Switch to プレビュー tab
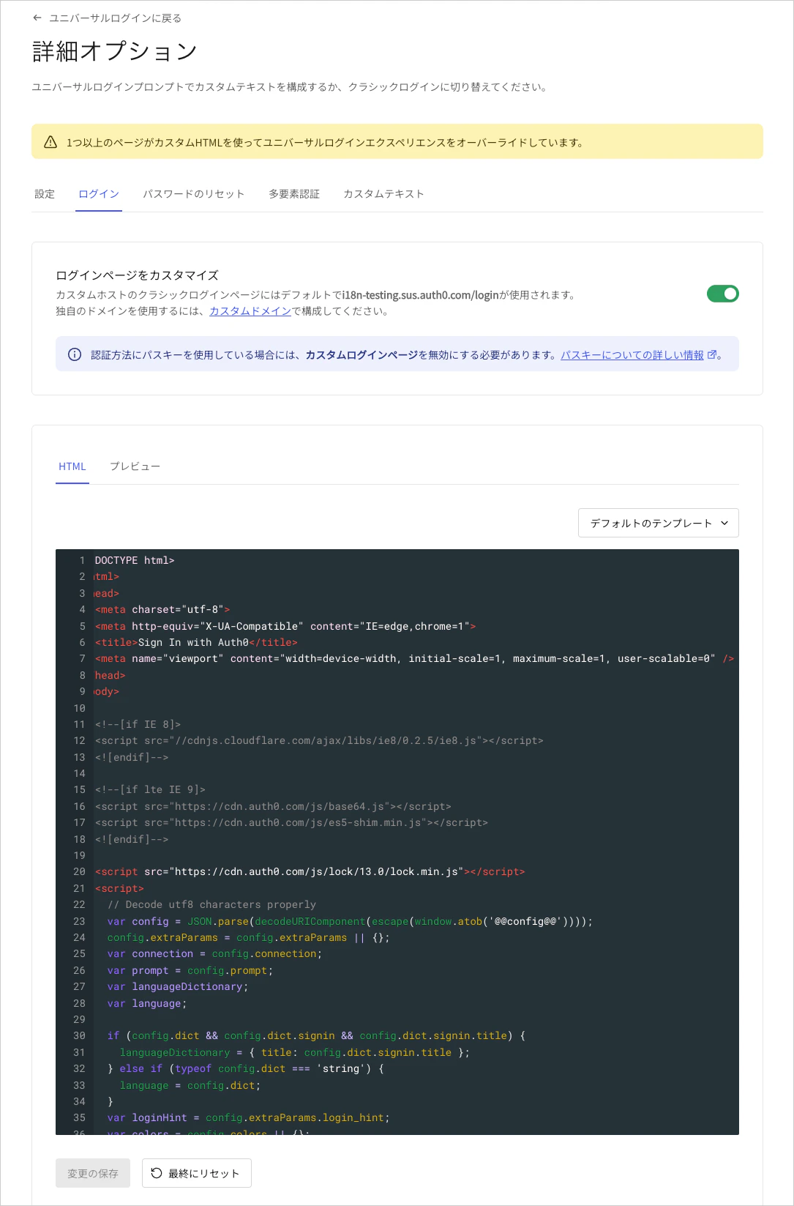The width and height of the screenshot is (794, 1206). point(135,466)
